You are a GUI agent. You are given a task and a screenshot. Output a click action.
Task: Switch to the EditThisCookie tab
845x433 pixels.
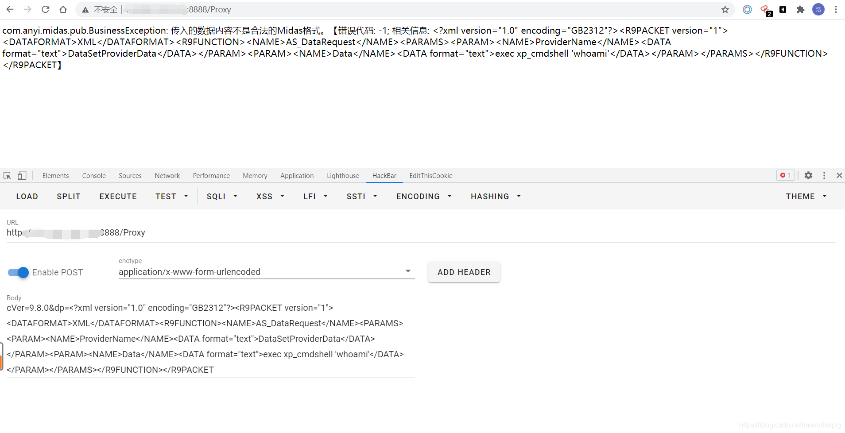click(431, 176)
